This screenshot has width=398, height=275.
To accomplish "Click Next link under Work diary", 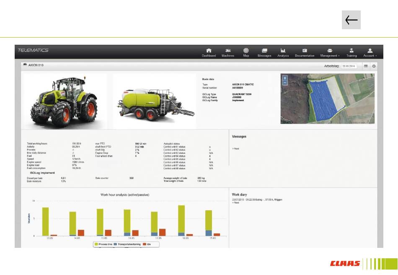I will pos(235,203).
